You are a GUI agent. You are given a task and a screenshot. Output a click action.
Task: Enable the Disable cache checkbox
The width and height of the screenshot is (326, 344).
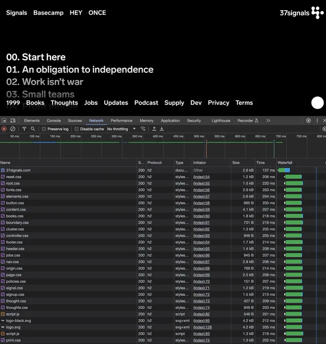76,129
